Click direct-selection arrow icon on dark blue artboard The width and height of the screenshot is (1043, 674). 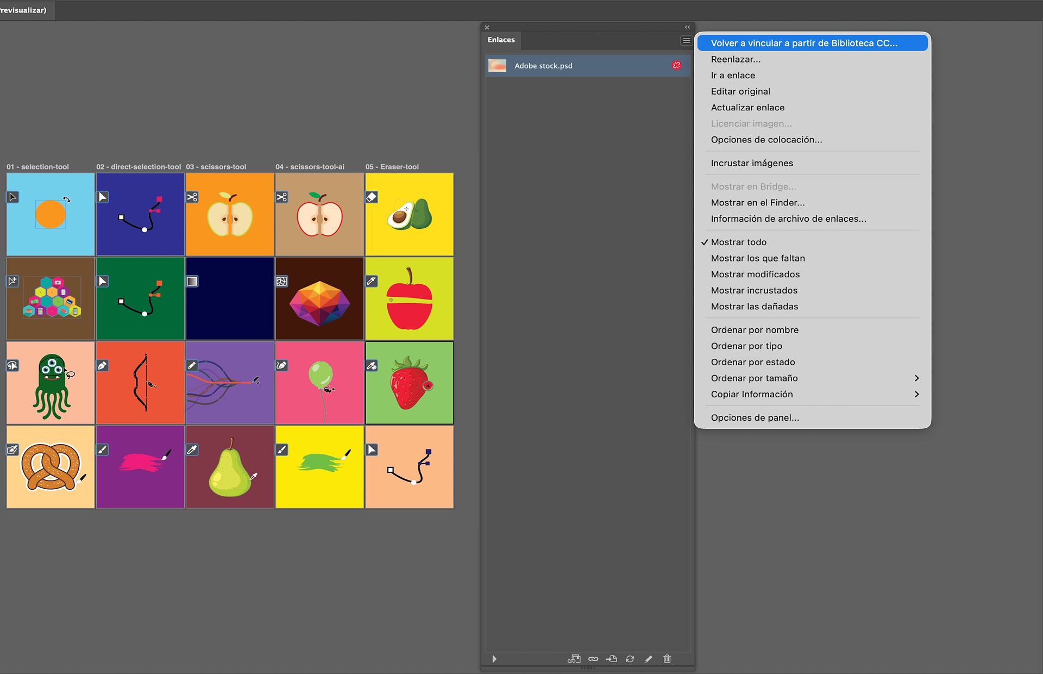click(103, 197)
